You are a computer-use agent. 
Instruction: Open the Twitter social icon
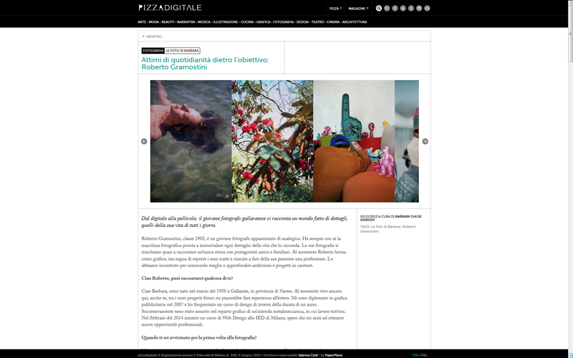click(403, 8)
